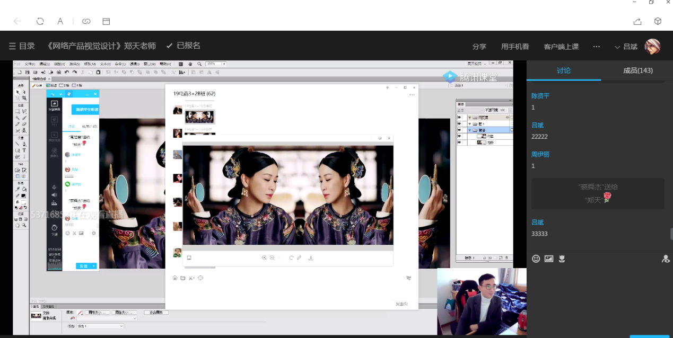The height and width of the screenshot is (338, 673).
Task: Click the window layout icon in top bar
Action: (x=106, y=21)
